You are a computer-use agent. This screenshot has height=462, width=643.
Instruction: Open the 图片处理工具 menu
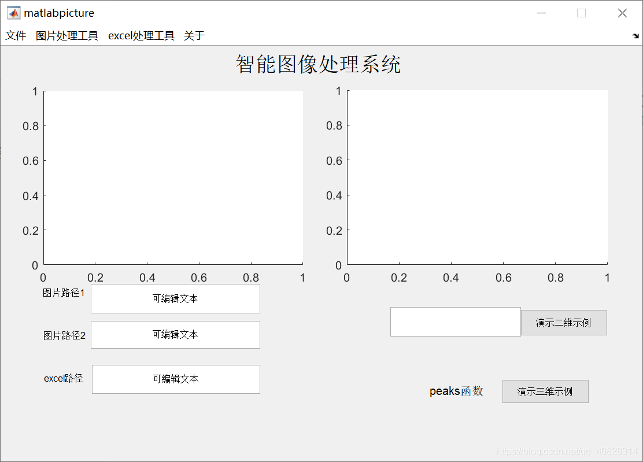click(x=67, y=35)
